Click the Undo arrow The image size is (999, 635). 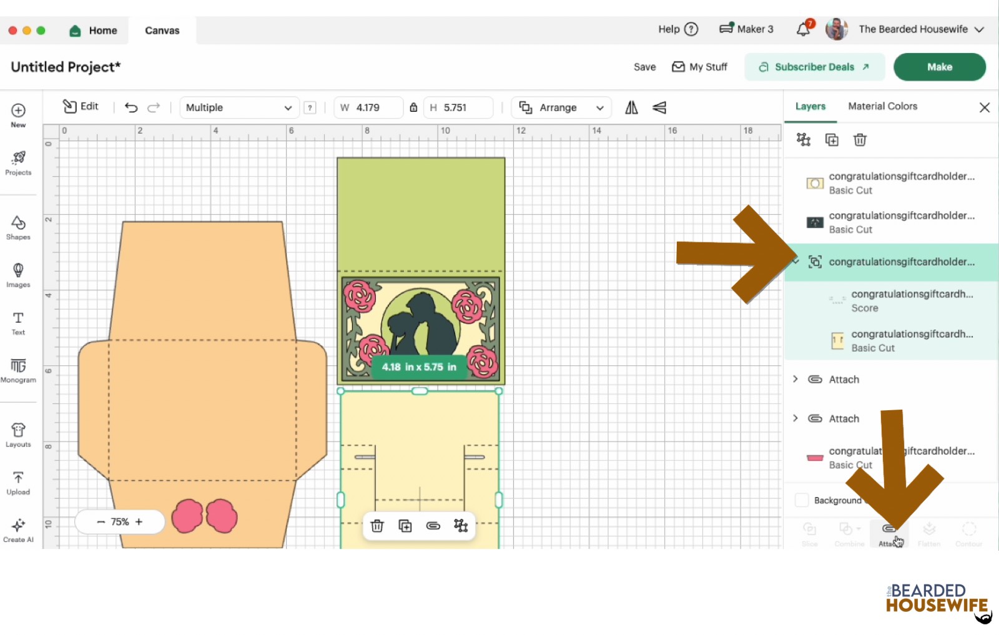[131, 107]
